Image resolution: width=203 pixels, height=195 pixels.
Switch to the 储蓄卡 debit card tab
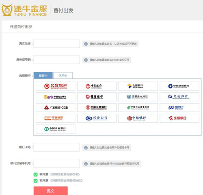pyautogui.click(x=43, y=75)
